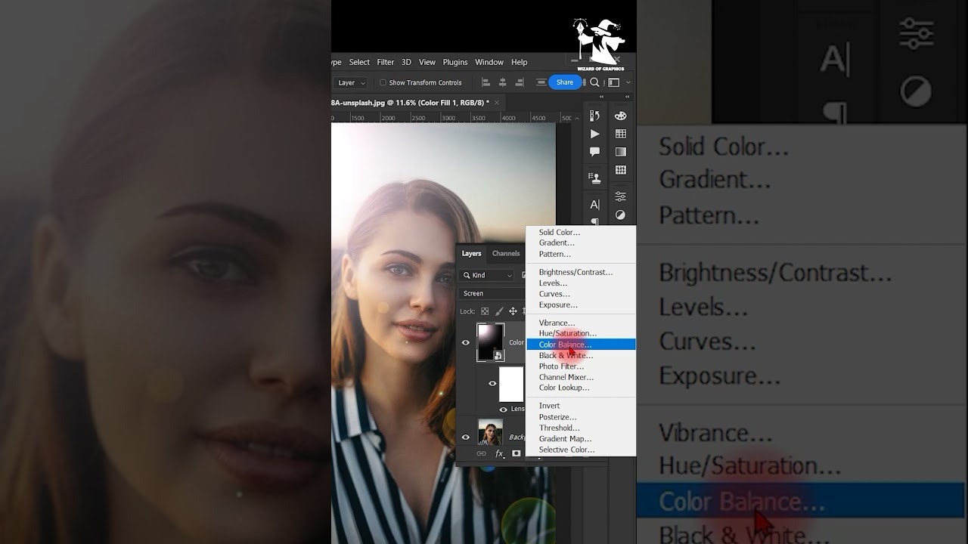Open the History panel icon
The image size is (968, 544).
[594, 116]
